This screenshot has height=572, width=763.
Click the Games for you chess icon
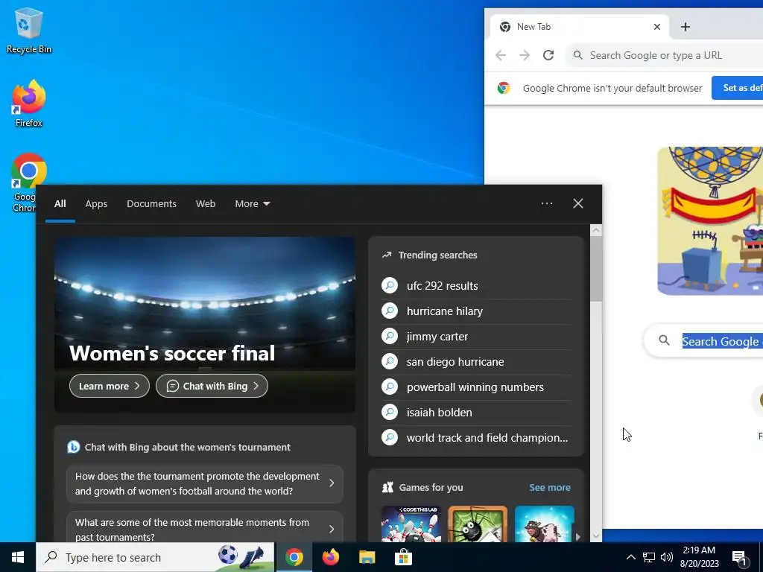tap(387, 487)
